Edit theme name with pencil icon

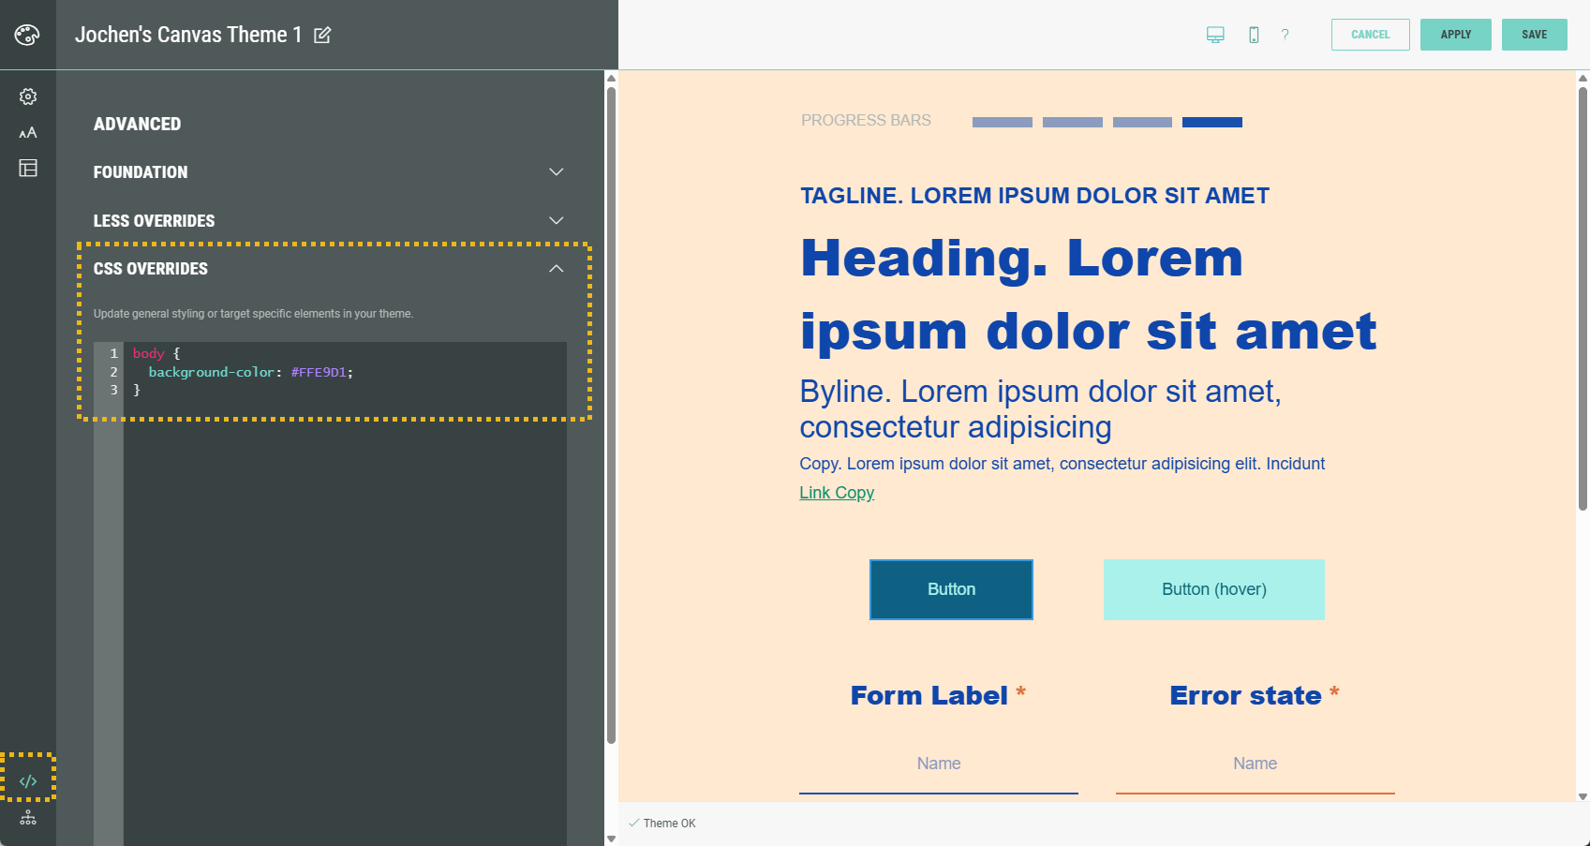point(322,36)
